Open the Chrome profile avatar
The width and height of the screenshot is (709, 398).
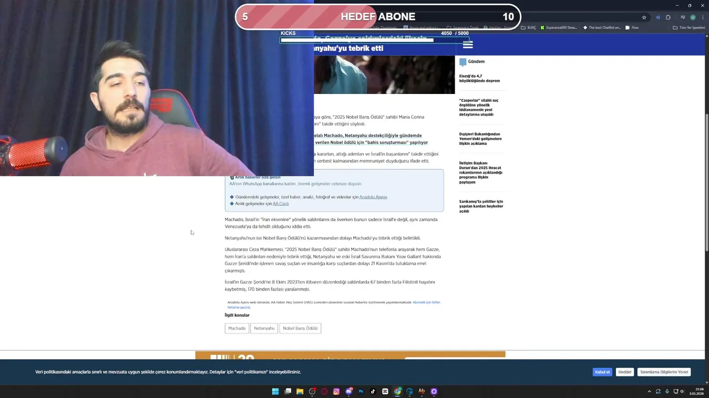pos(693,17)
